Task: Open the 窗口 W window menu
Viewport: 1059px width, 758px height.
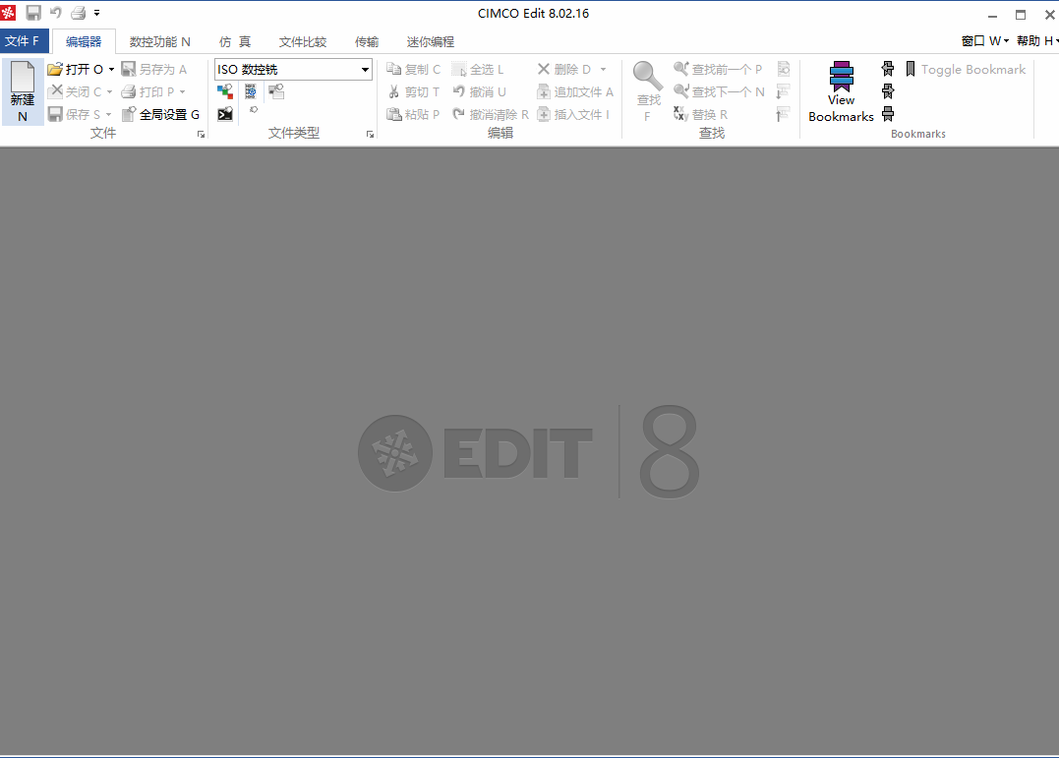Action: pos(984,41)
